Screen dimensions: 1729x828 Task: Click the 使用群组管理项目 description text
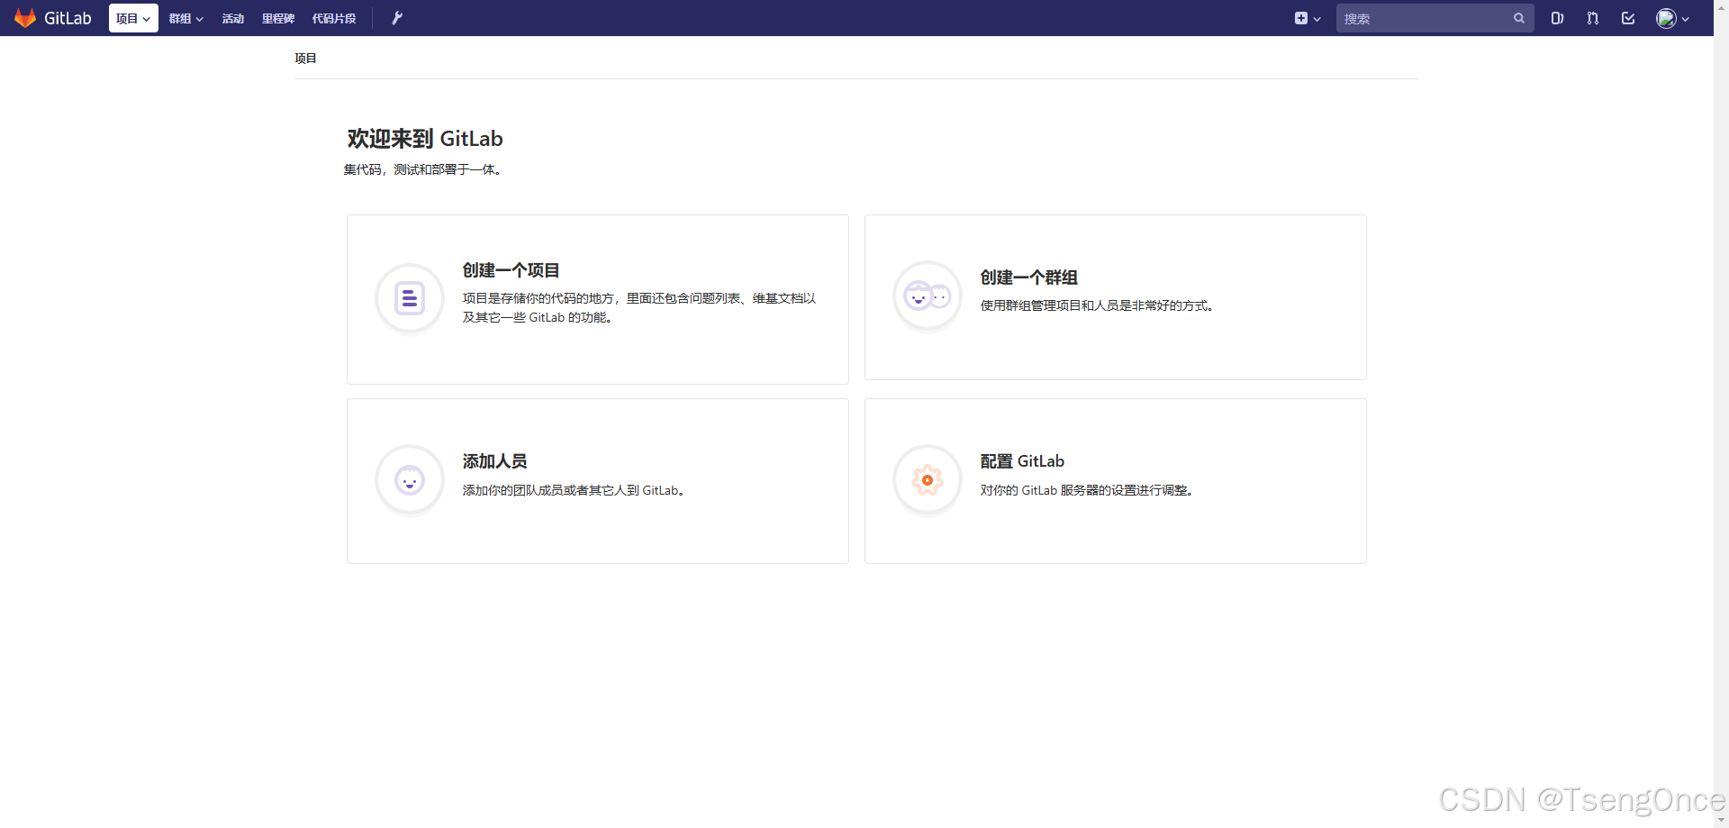click(x=1098, y=306)
